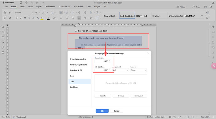This screenshot has height=119, width=216.
Task: Click the Clear style eraser icon
Action: click(54, 18)
